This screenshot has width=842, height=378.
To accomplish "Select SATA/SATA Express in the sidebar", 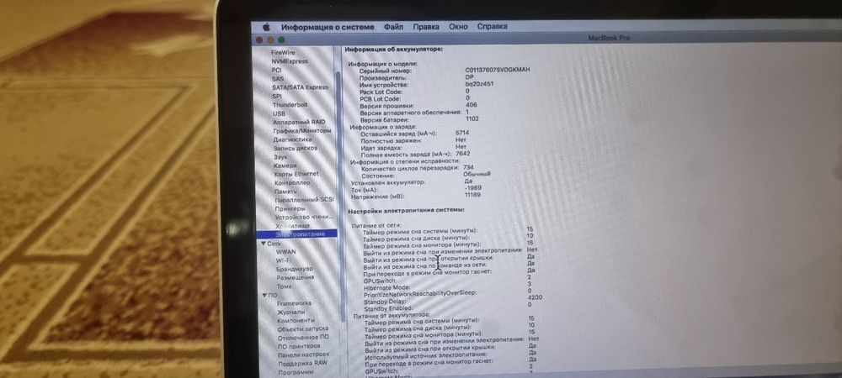I will click(300, 87).
